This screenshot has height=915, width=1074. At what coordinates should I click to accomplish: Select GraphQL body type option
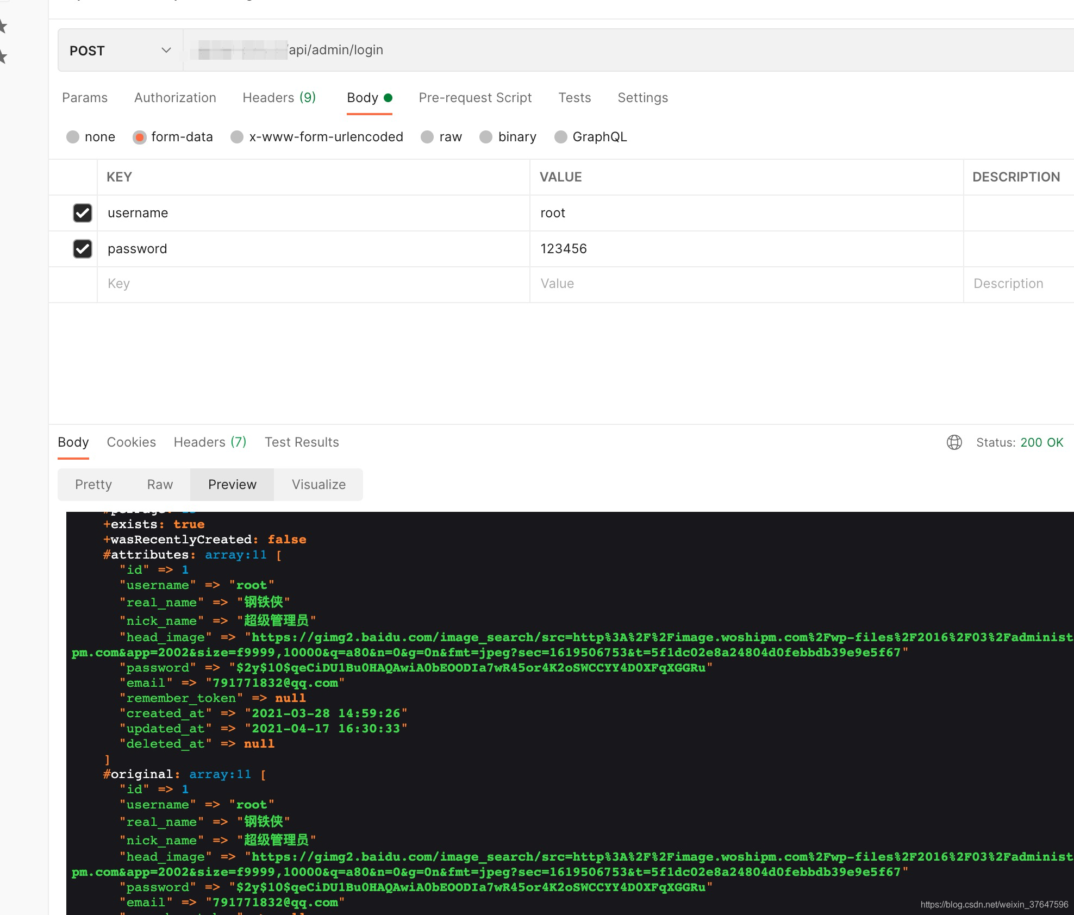click(x=560, y=136)
